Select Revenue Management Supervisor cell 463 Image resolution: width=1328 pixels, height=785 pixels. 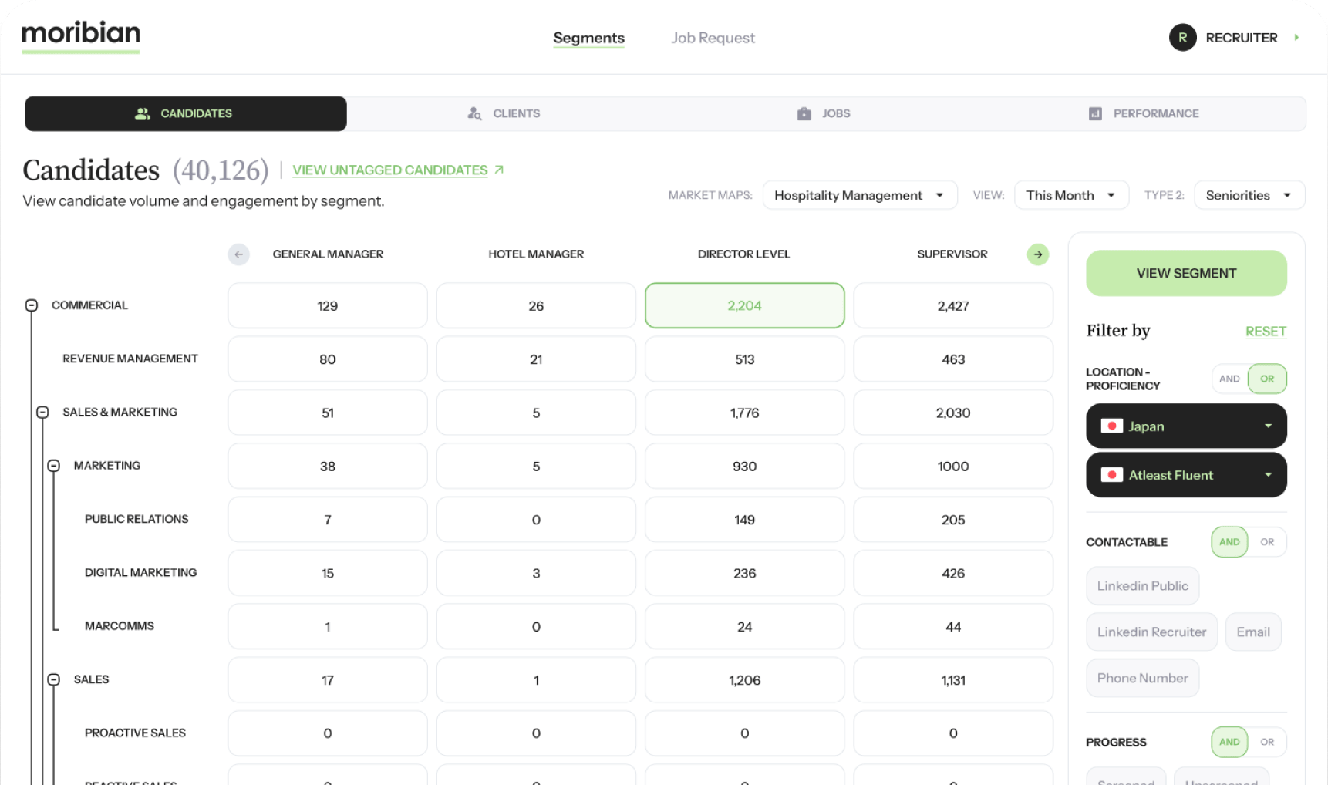tap(953, 359)
